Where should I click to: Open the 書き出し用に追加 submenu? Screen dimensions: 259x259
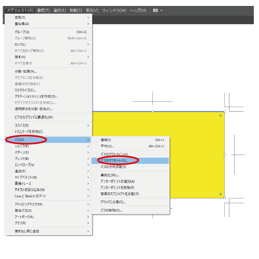pos(48,231)
